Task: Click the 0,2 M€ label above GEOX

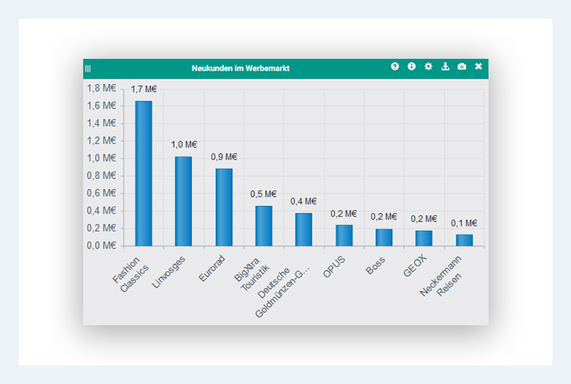Action: [x=424, y=219]
